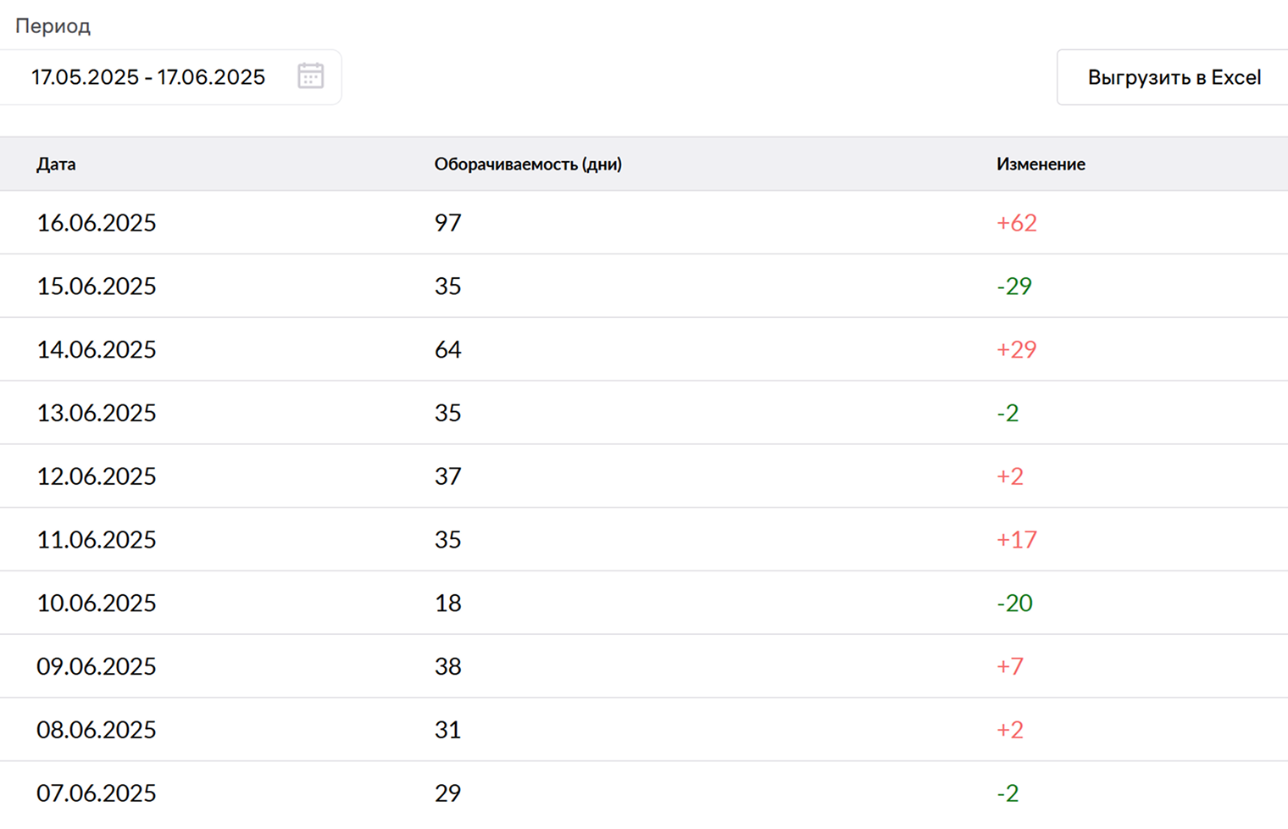
Task: Select the 14.06.2025 row date
Action: click(x=97, y=349)
